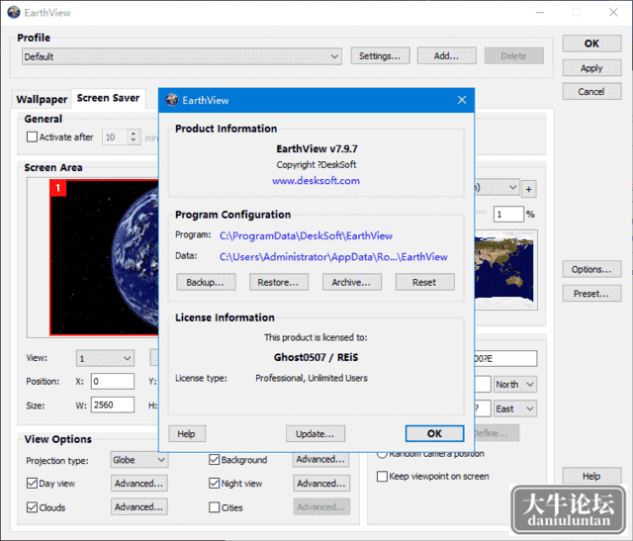Click the world map thumbnail

(x=506, y=270)
